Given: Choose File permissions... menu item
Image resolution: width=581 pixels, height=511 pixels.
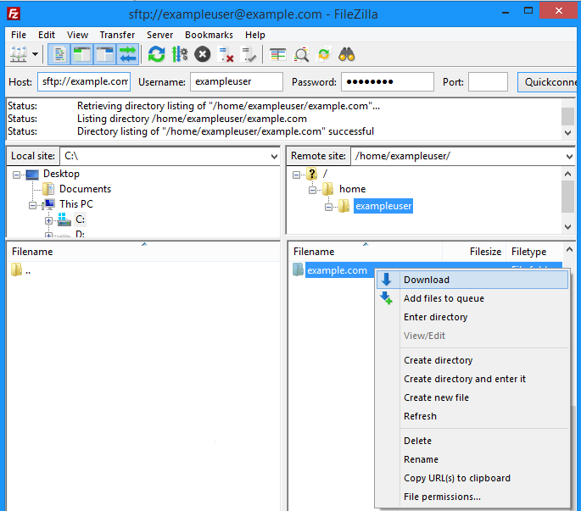Looking at the screenshot, I should click(472, 497).
